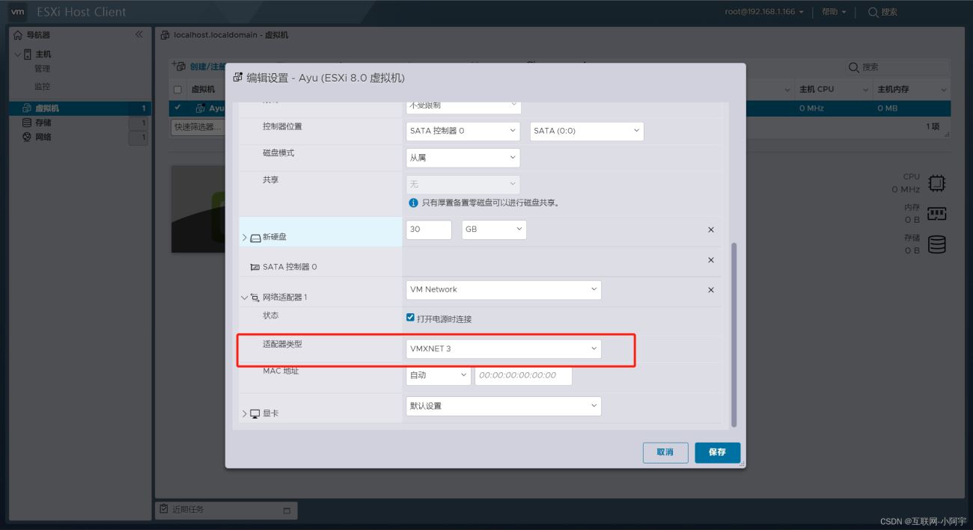Image resolution: width=973 pixels, height=530 pixels.
Task: Toggle the select-all checkbox in the VM table header
Action: [x=177, y=90]
